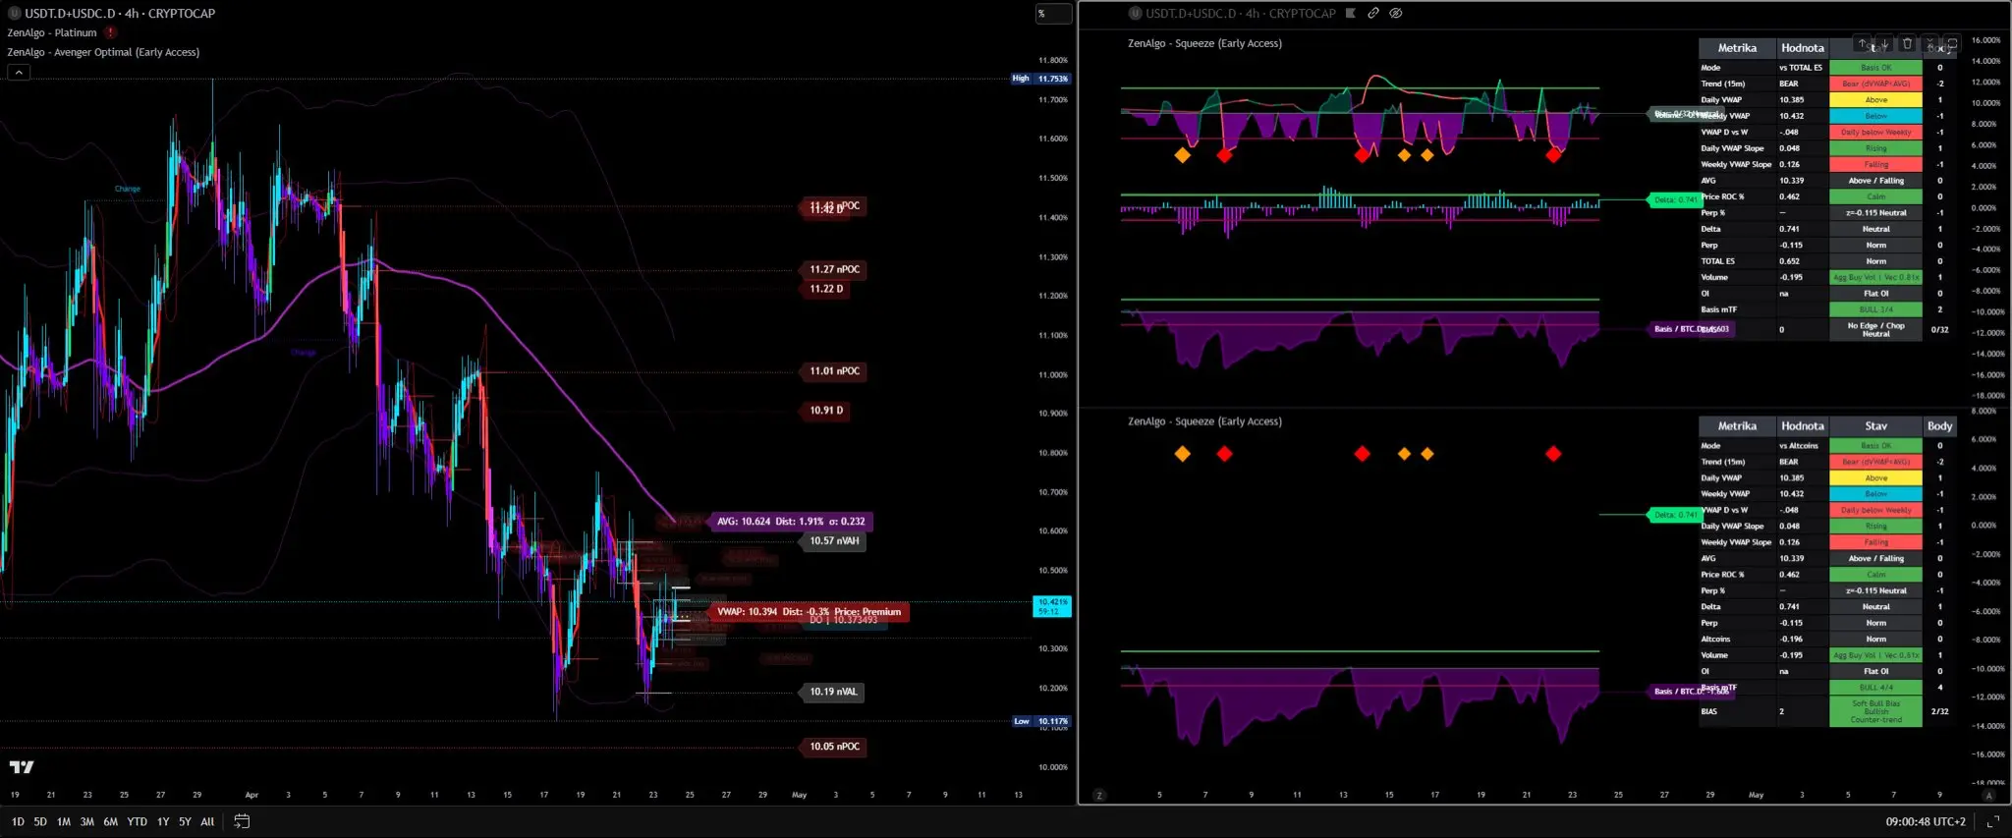Click the Z timezone button on right chart
The height and width of the screenshot is (838, 2012).
1099,795
